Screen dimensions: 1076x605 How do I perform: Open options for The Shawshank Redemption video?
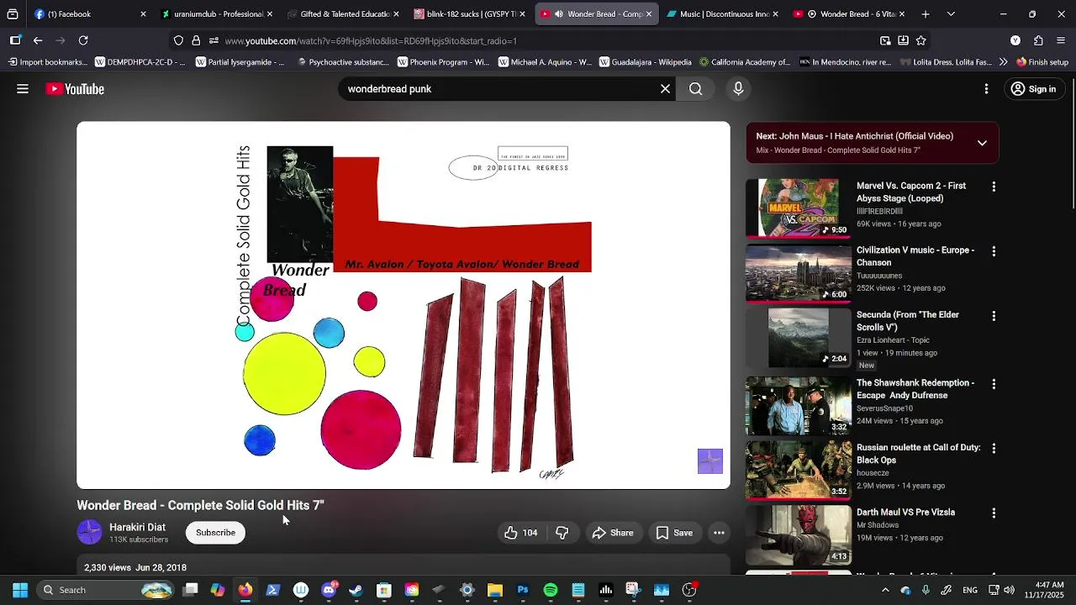[x=994, y=384]
